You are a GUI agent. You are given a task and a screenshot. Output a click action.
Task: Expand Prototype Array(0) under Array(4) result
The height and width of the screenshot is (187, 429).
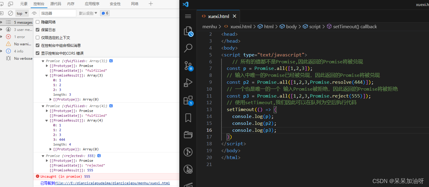click(51, 149)
